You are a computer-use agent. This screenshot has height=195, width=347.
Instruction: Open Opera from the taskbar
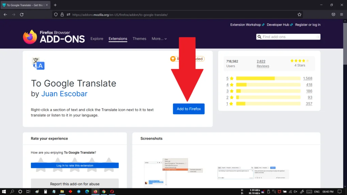(112, 192)
